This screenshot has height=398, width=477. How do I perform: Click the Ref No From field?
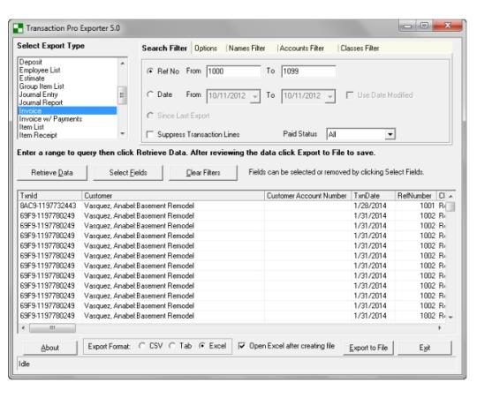[233, 71]
